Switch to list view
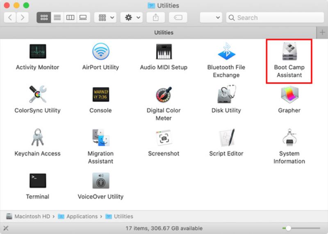The height and width of the screenshot is (234, 328). click(x=57, y=17)
